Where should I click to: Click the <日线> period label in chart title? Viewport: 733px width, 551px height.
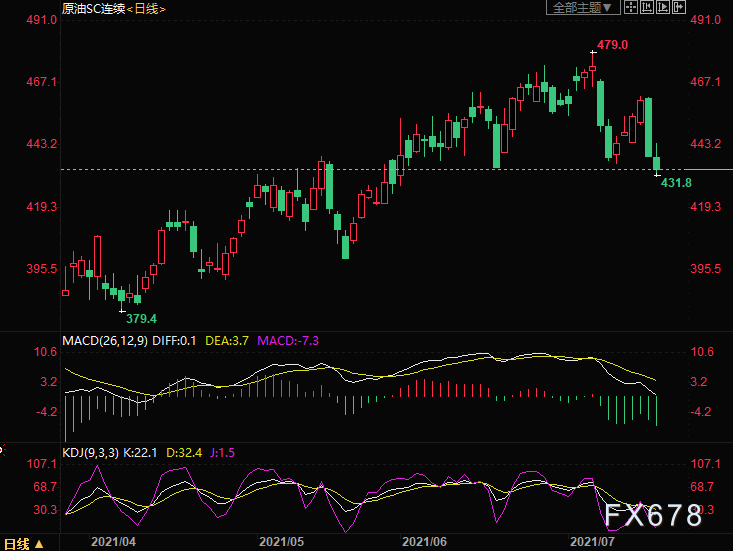point(147,9)
